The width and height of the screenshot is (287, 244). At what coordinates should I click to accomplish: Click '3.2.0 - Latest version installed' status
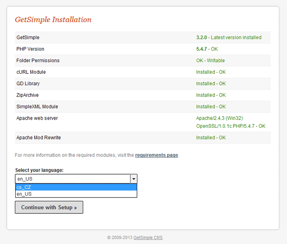click(x=229, y=37)
